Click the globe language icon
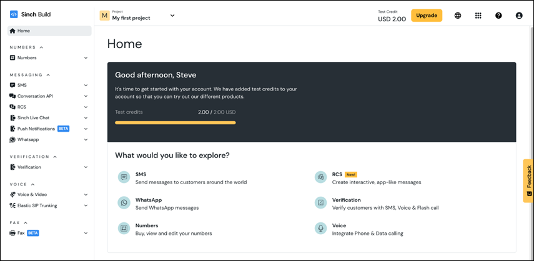 coord(458,16)
